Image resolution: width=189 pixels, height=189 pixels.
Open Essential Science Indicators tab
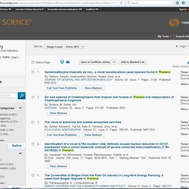pos(65,9)
